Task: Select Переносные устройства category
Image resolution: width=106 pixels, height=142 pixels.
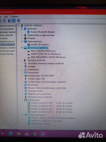Action: pos(39,94)
